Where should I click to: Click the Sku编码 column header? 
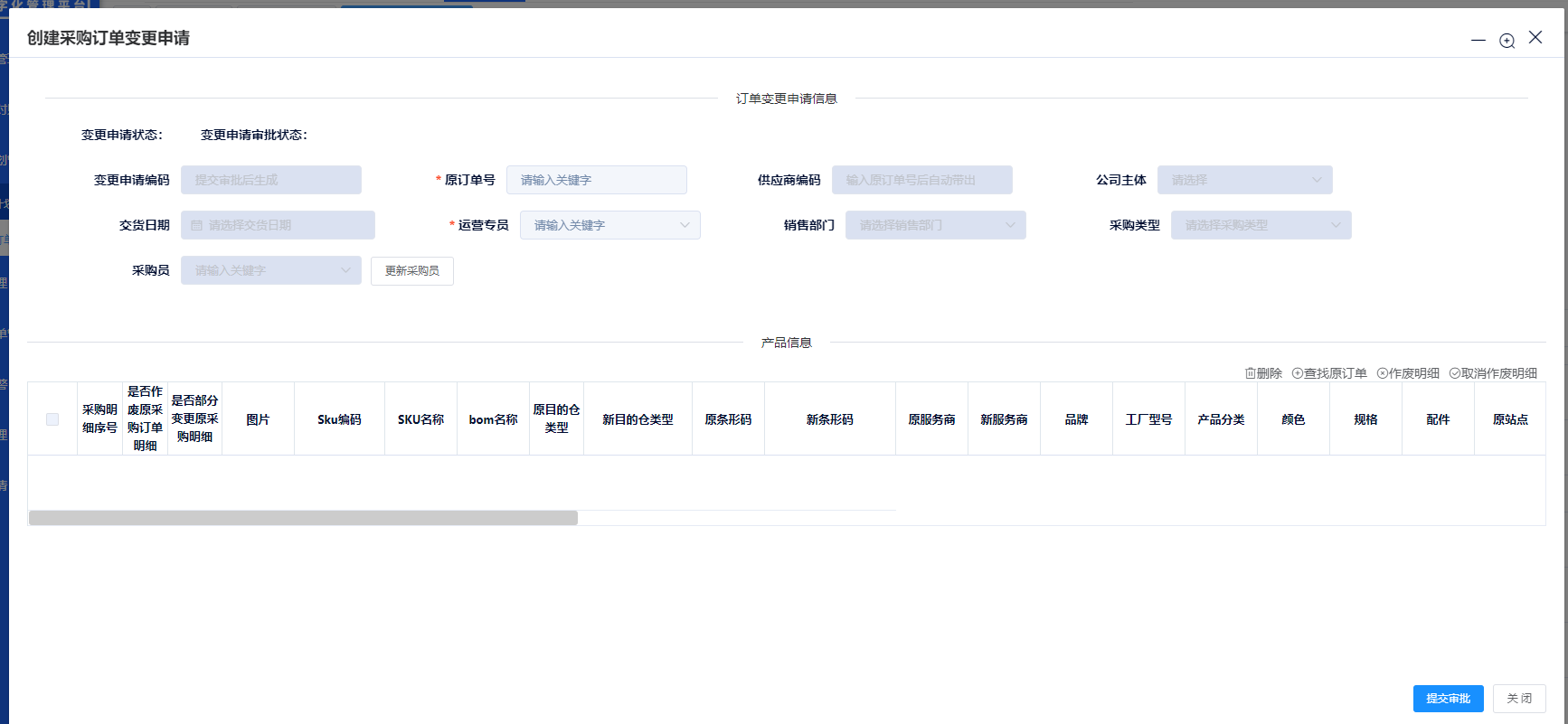339,419
